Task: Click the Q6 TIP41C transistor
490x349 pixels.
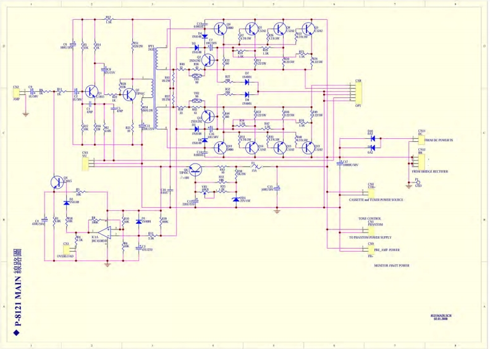Action: pyautogui.click(x=195, y=170)
